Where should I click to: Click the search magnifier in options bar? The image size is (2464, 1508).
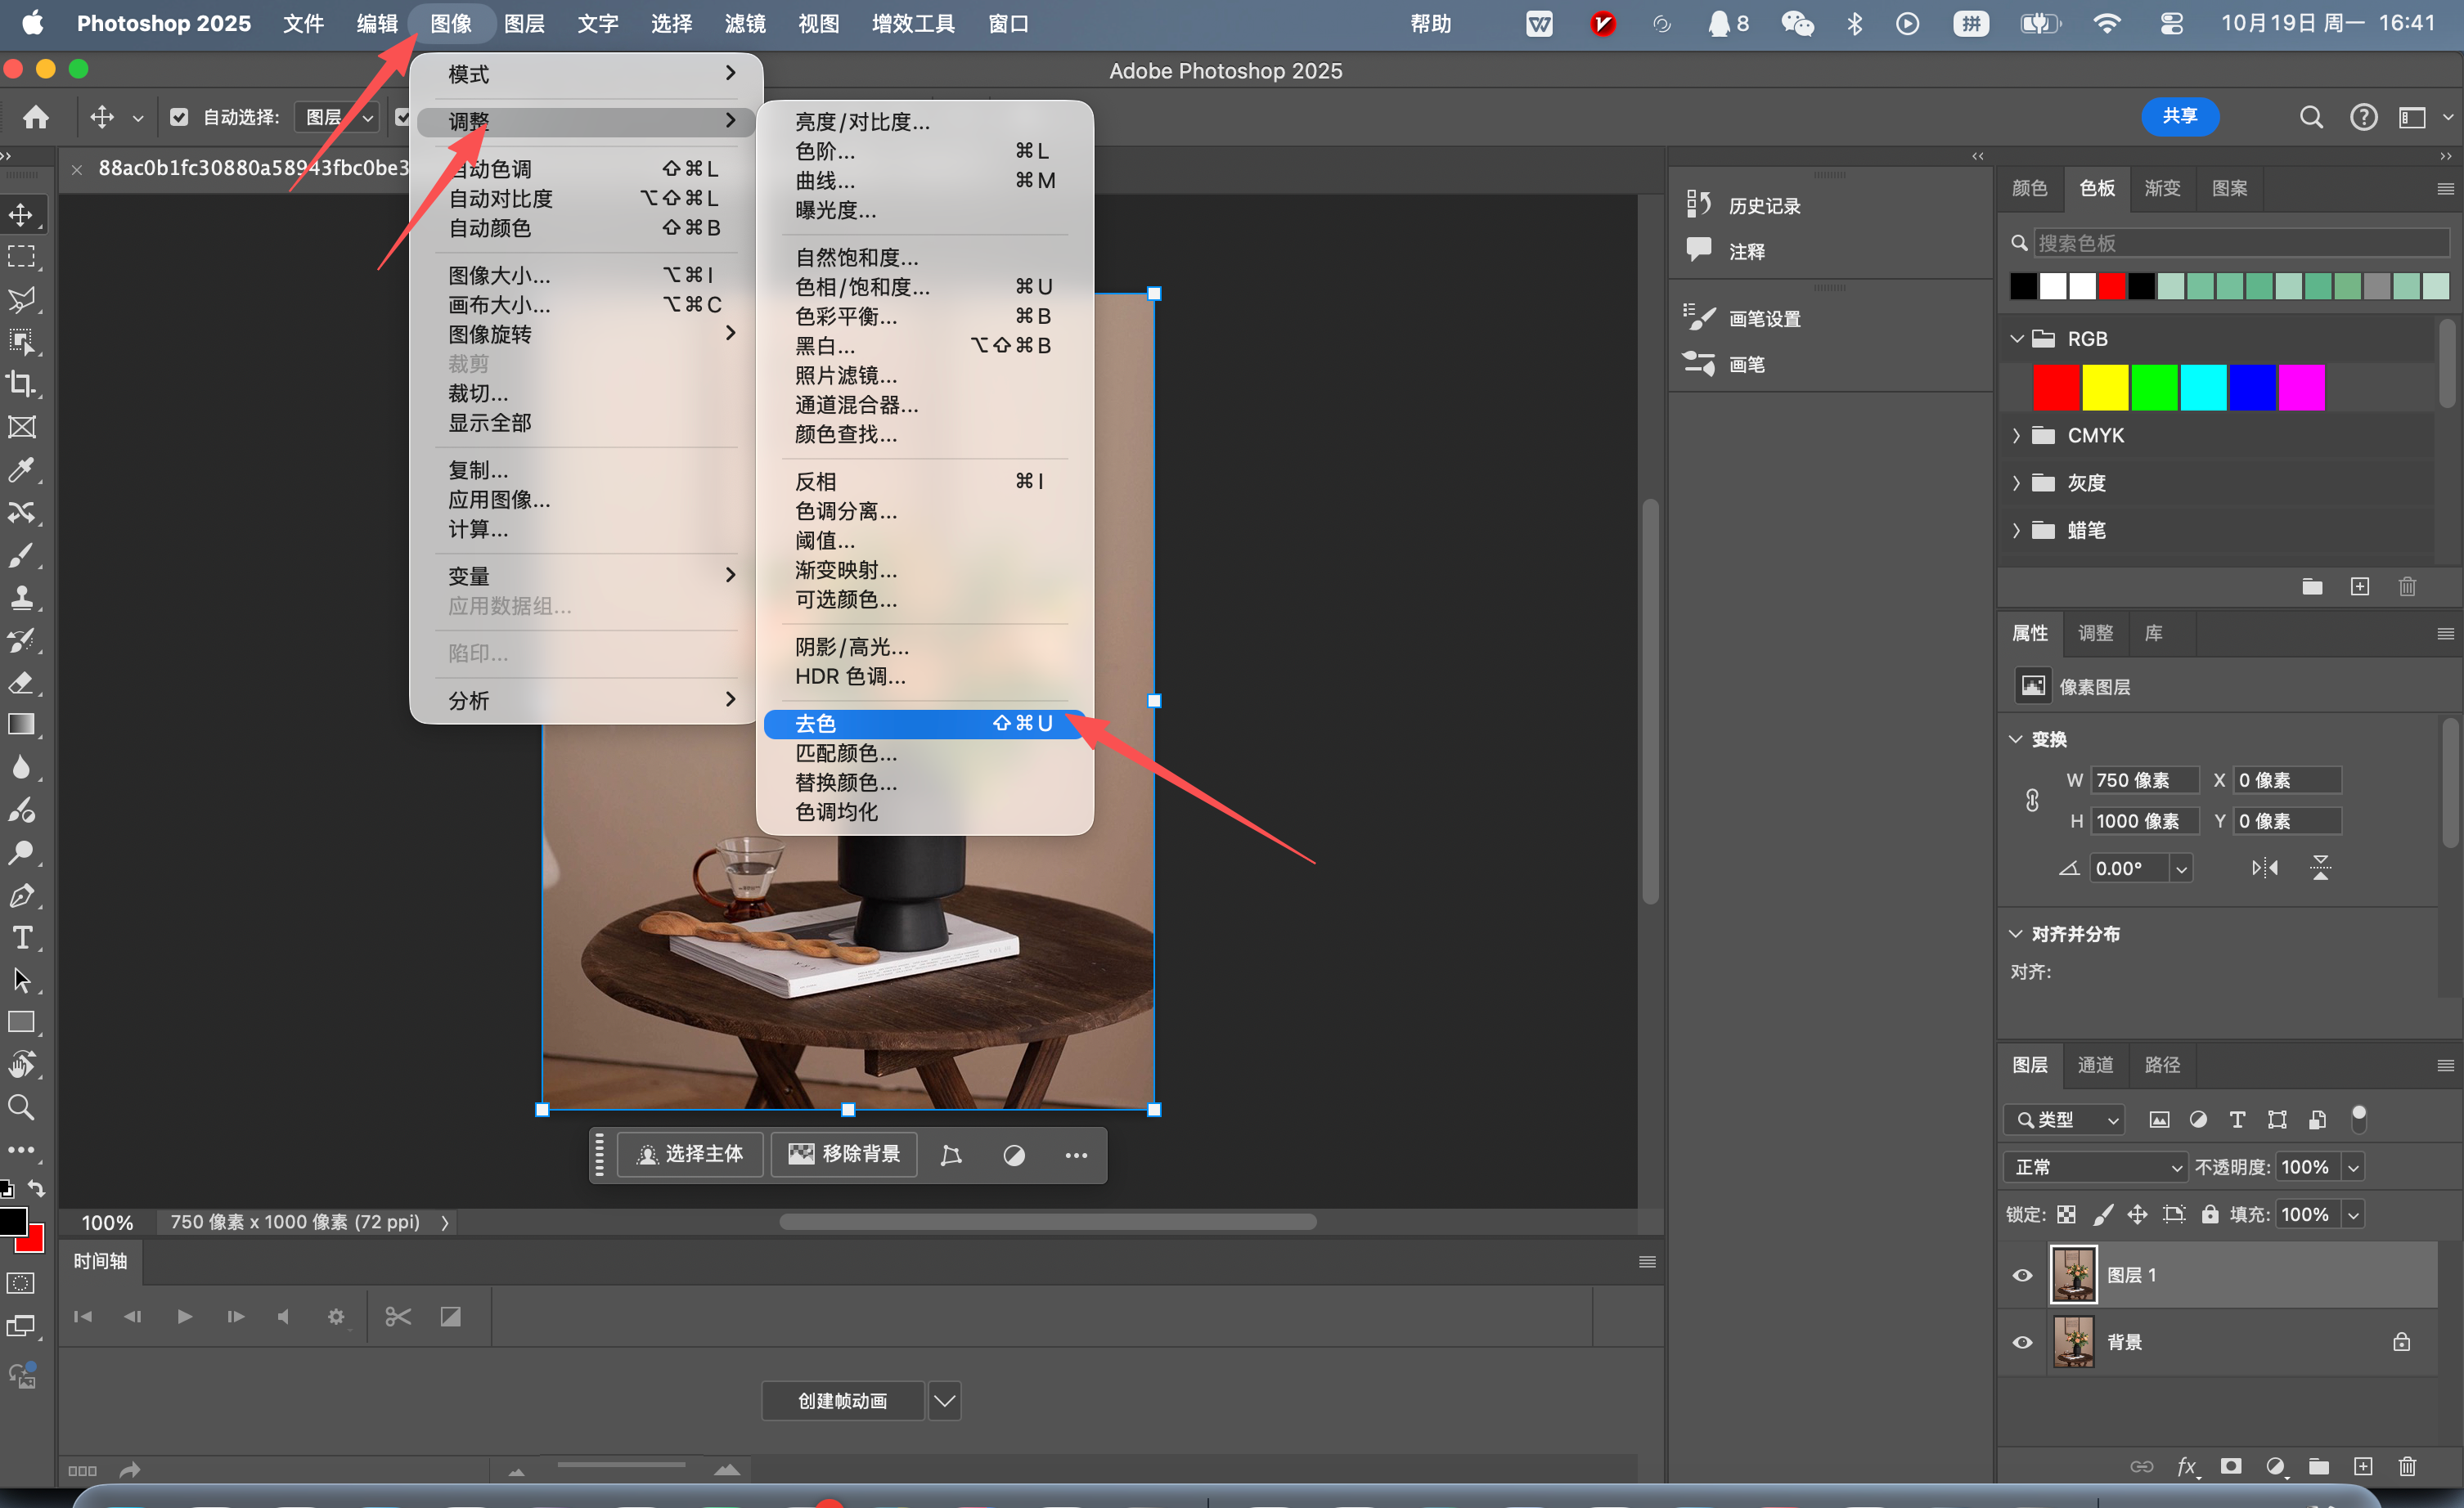coord(2311,117)
